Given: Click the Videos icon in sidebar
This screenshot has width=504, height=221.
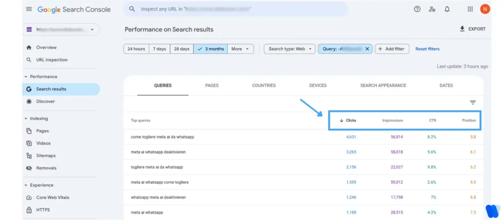Looking at the screenshot, I should (x=29, y=143).
